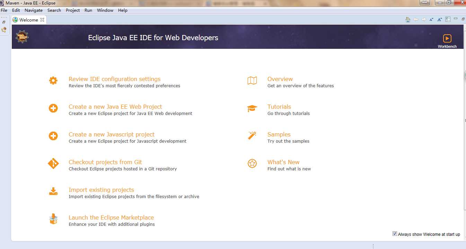Click the Overview map icon
This screenshot has width=466, height=249.
(252, 81)
